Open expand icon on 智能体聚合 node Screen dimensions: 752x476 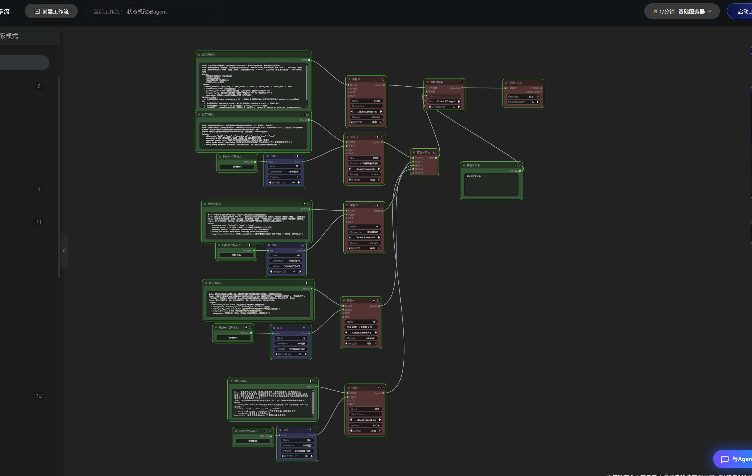(461, 82)
